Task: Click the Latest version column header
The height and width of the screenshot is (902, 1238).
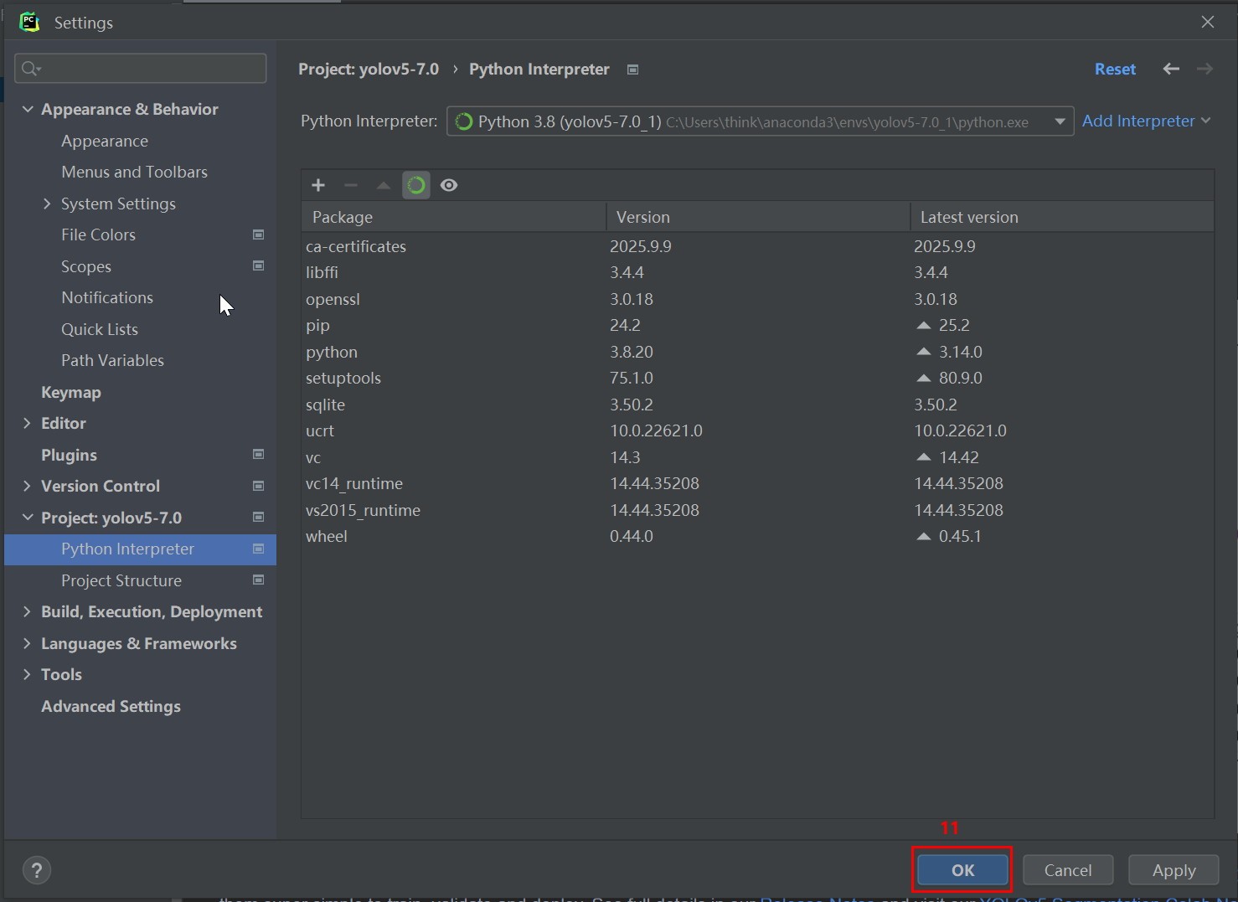Action: point(1062,217)
